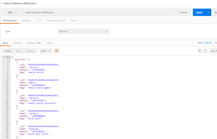This screenshot has height=139, width=217.
Task: Open the Send button dropdown arrow
Action: point(208,12)
